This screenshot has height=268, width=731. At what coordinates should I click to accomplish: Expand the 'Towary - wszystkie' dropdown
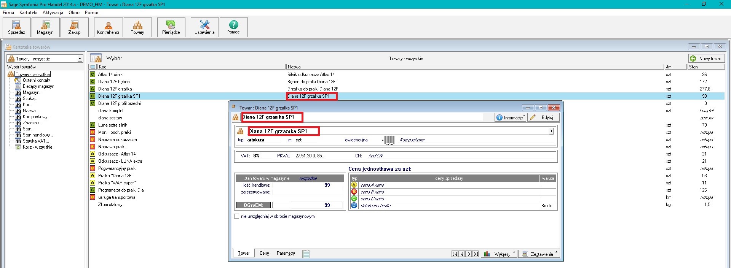pyautogui.click(x=80, y=59)
